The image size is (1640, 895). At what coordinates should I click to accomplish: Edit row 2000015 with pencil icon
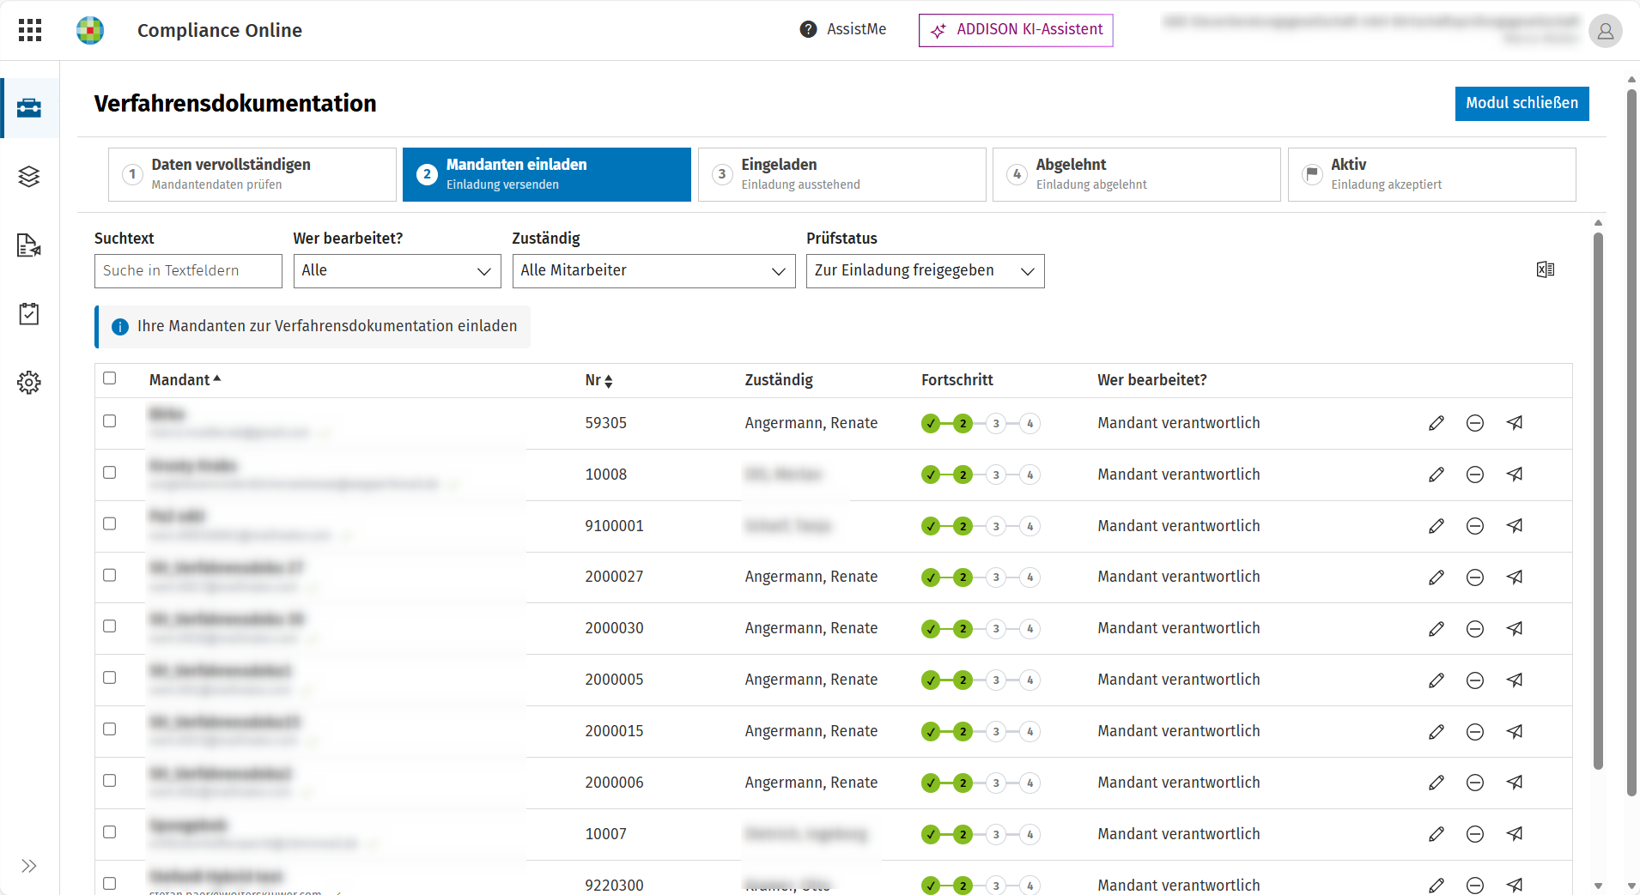tap(1437, 732)
